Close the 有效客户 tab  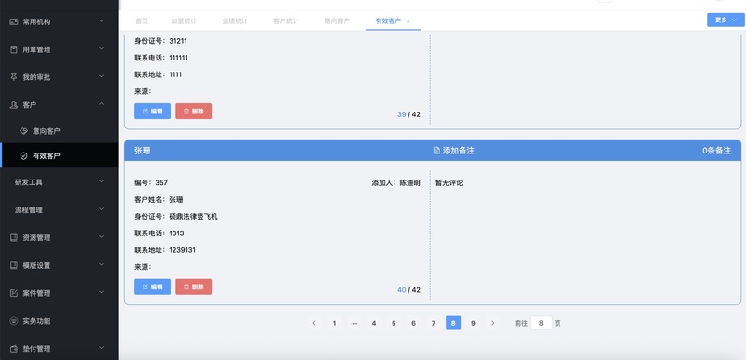pos(408,21)
